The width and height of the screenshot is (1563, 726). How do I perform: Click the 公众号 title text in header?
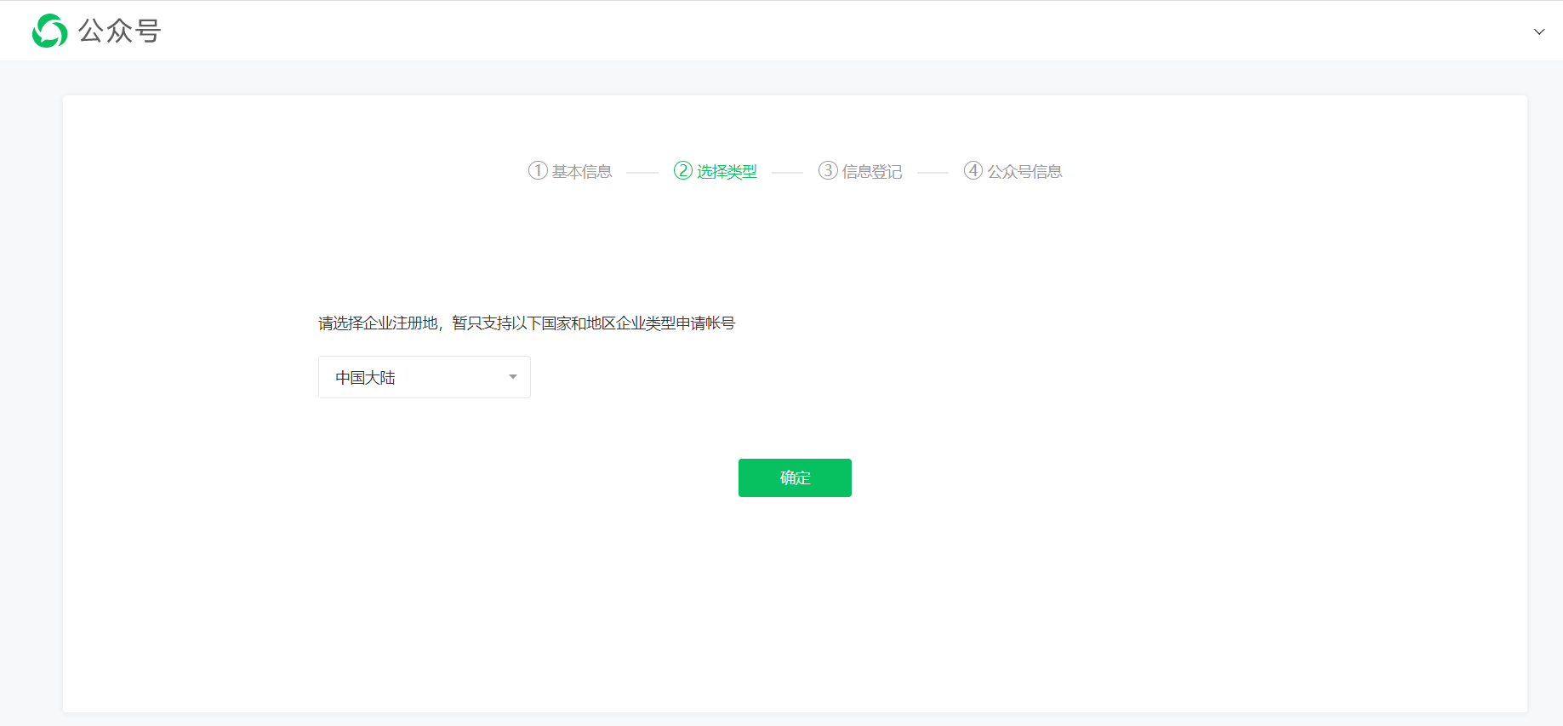coord(120,31)
